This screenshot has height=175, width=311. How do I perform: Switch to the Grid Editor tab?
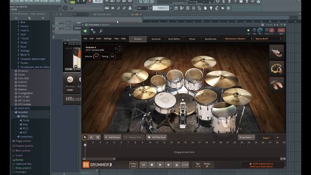[174, 39]
